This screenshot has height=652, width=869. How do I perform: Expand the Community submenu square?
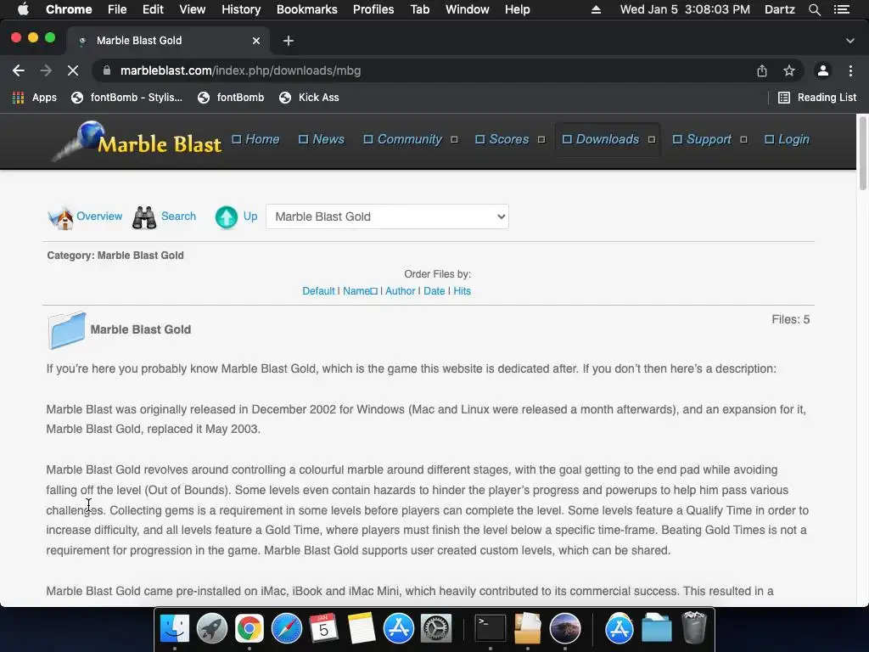pos(455,140)
